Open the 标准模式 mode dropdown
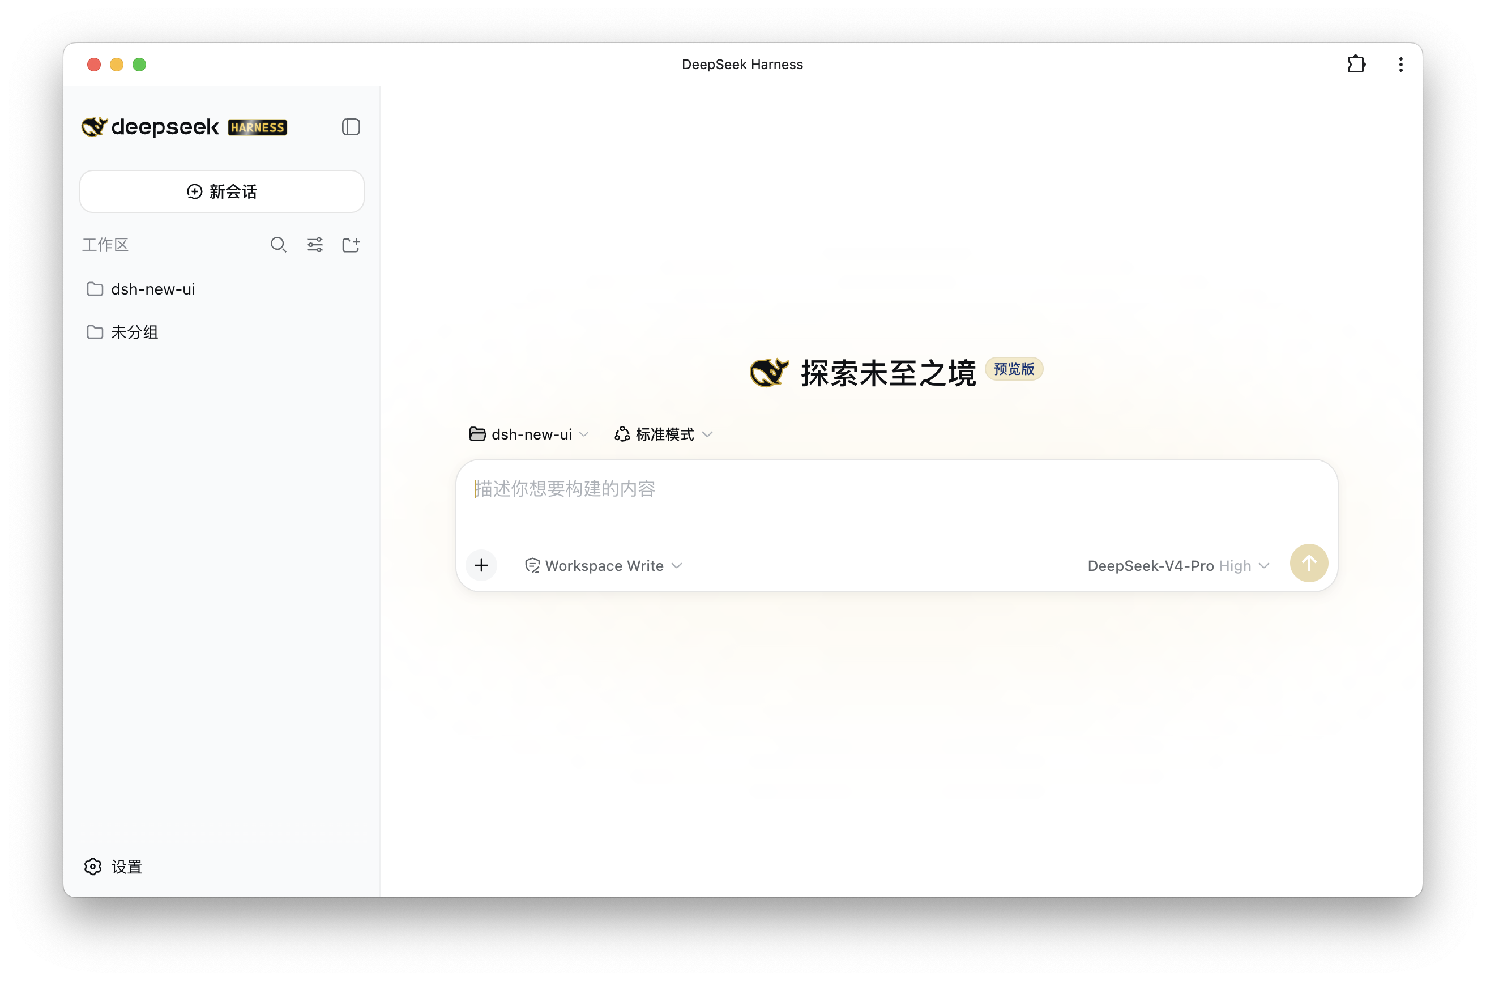This screenshot has height=981, width=1486. (x=664, y=434)
